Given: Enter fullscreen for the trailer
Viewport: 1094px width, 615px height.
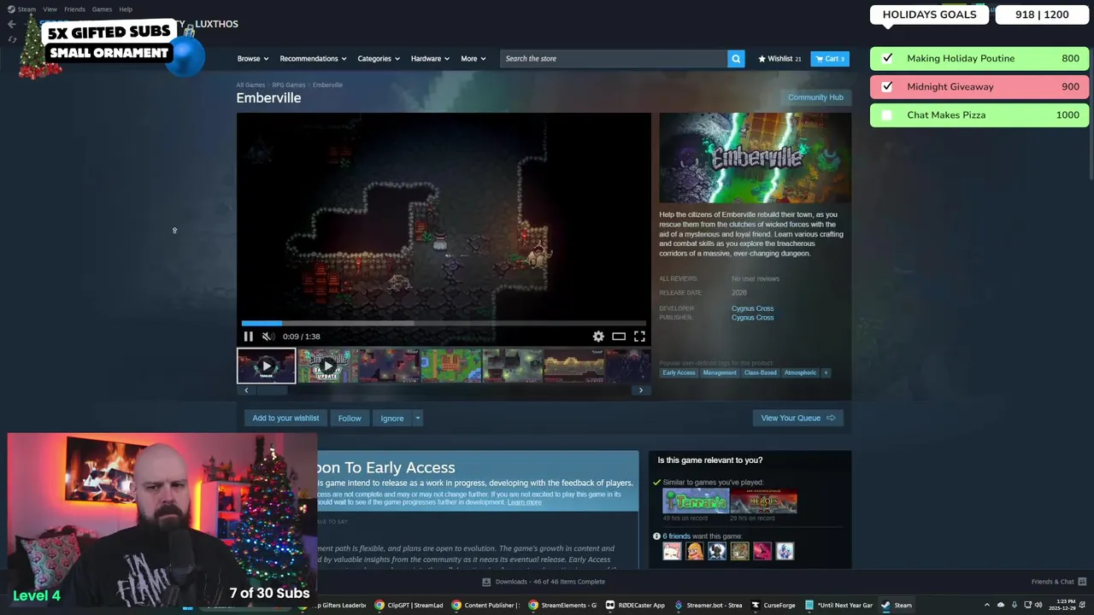Looking at the screenshot, I should pyautogui.click(x=639, y=337).
